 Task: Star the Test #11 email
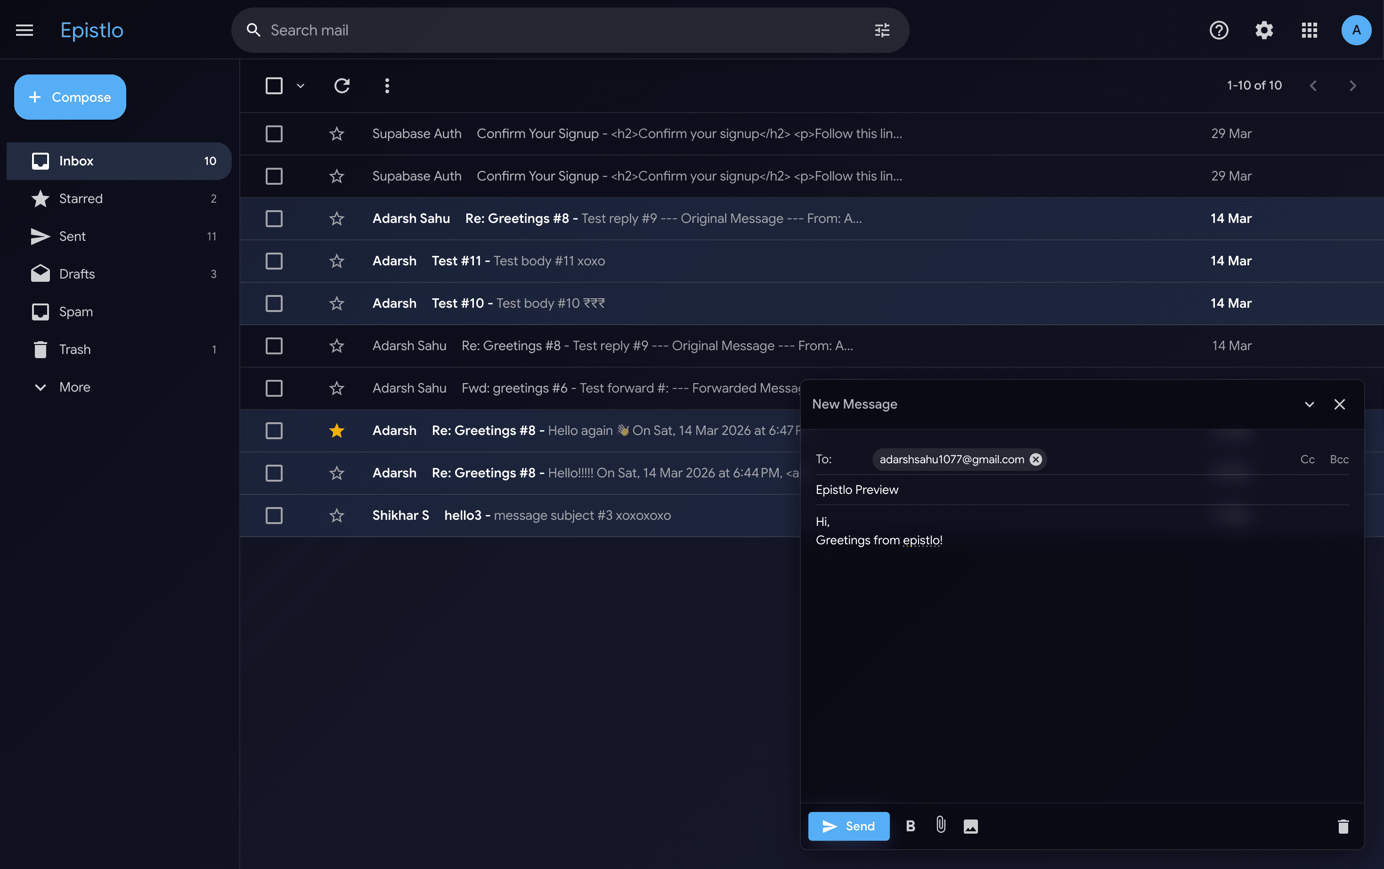(337, 260)
